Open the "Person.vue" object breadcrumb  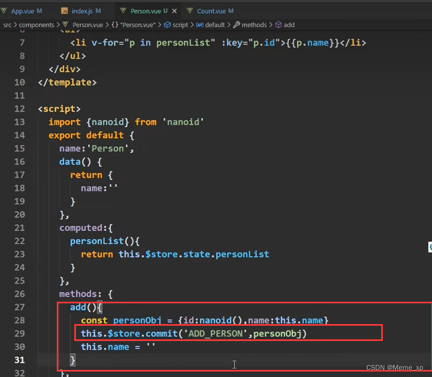138,25
